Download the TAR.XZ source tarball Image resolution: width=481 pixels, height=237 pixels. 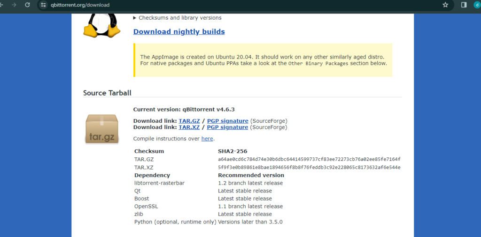click(x=189, y=127)
